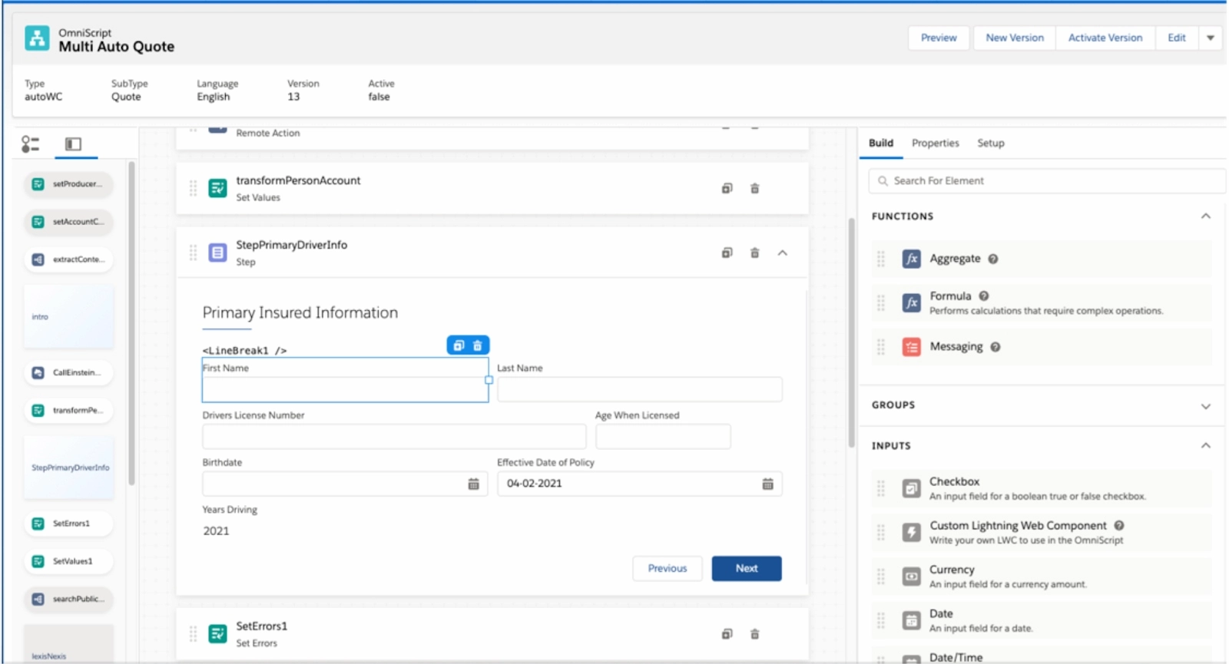Viewport: 1229px width, 664px height.
Task: Click the Activate Version button
Action: tap(1105, 38)
